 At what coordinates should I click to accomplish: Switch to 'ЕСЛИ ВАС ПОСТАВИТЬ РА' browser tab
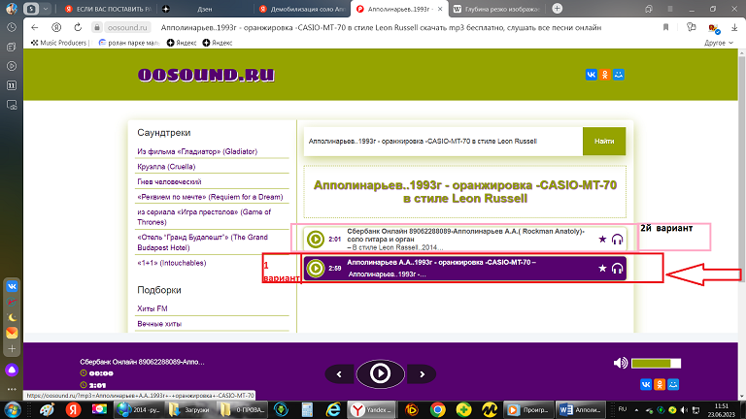pyautogui.click(x=109, y=9)
